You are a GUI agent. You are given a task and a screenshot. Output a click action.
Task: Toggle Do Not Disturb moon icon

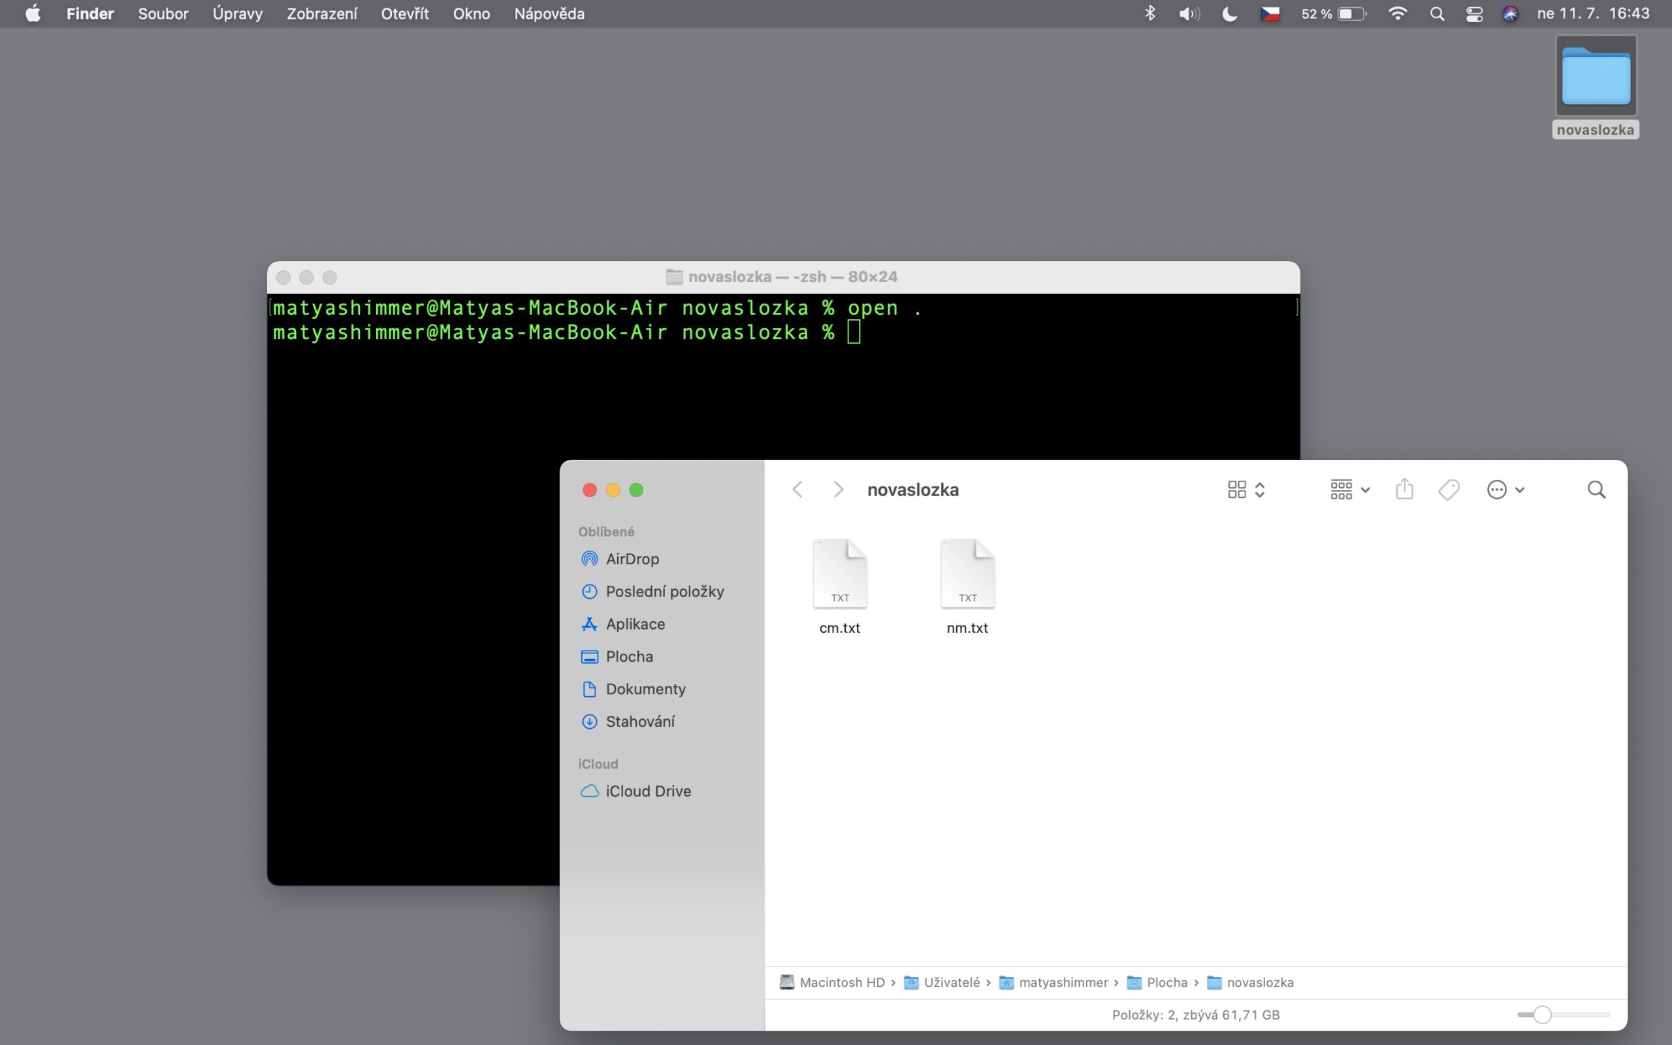[x=1229, y=14]
